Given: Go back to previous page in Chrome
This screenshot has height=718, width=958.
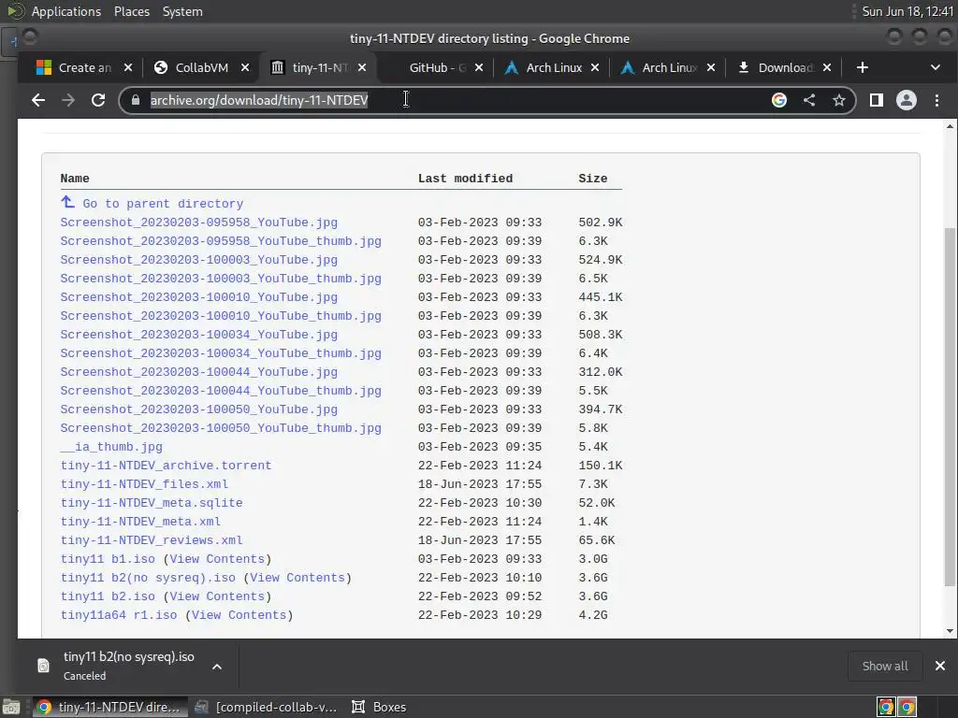Looking at the screenshot, I should pyautogui.click(x=37, y=100).
